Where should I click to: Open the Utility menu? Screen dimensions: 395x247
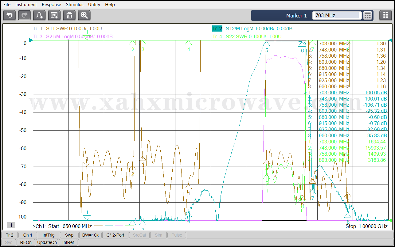click(x=94, y=5)
